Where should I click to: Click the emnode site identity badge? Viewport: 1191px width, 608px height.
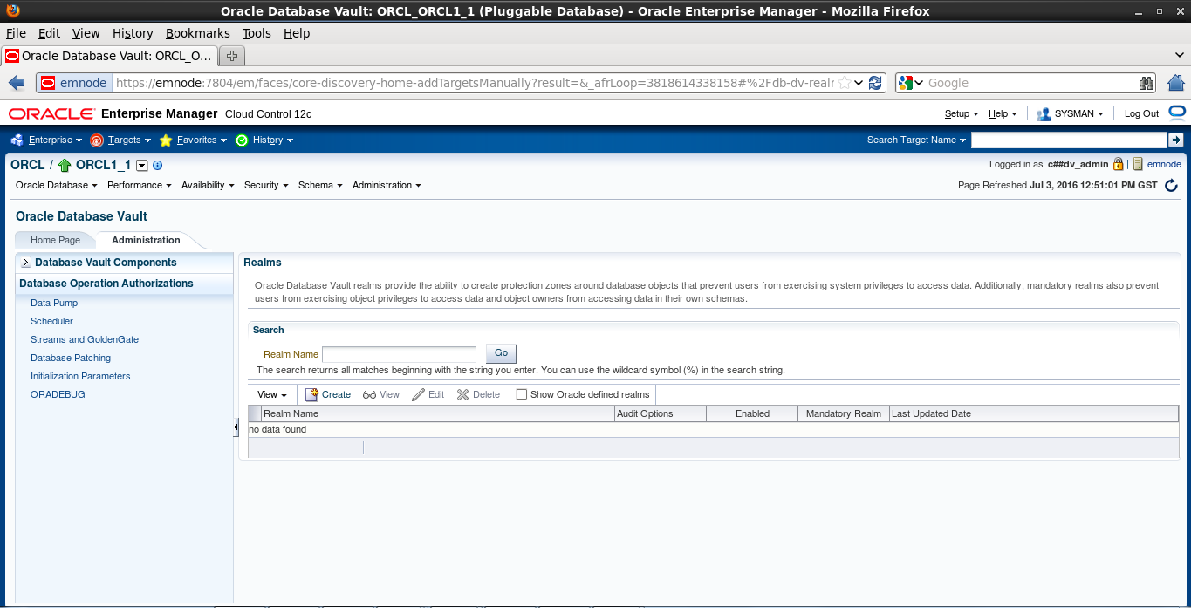coord(74,83)
